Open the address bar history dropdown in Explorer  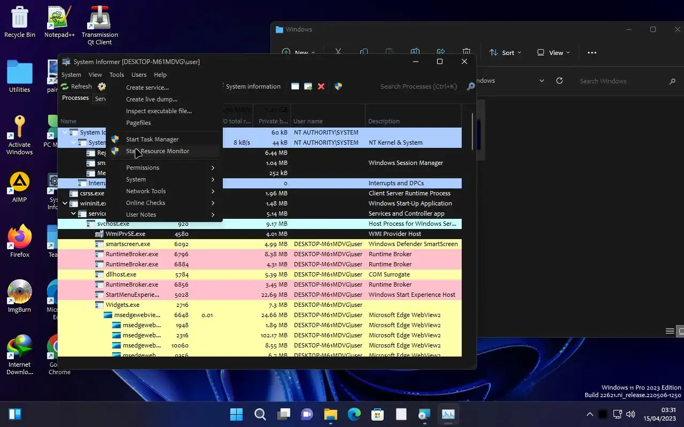pyautogui.click(x=542, y=81)
